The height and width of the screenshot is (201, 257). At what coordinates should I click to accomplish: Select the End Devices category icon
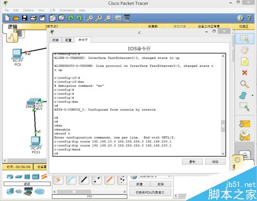click(x=10, y=191)
